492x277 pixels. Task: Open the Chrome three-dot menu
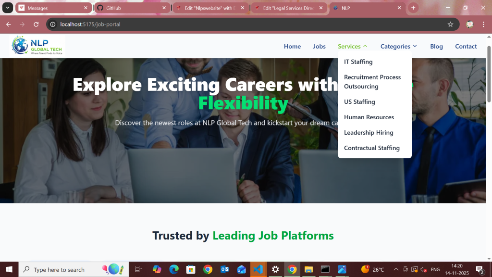483,24
